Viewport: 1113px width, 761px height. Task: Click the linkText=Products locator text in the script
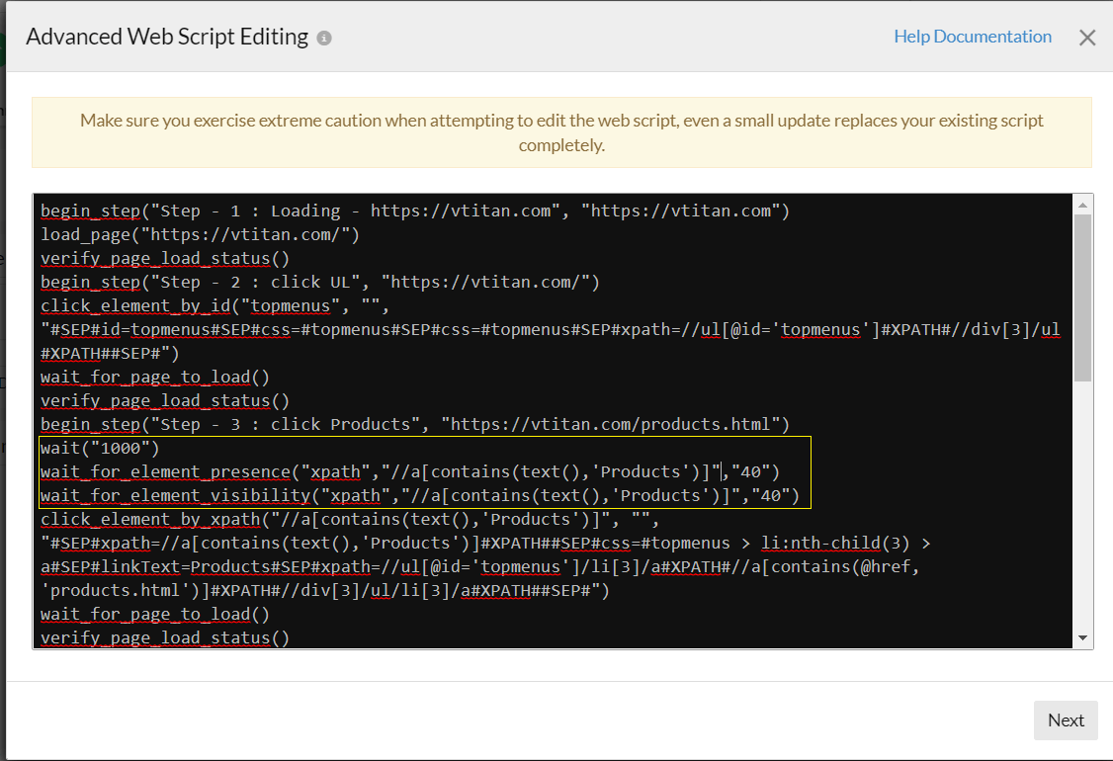(x=140, y=566)
